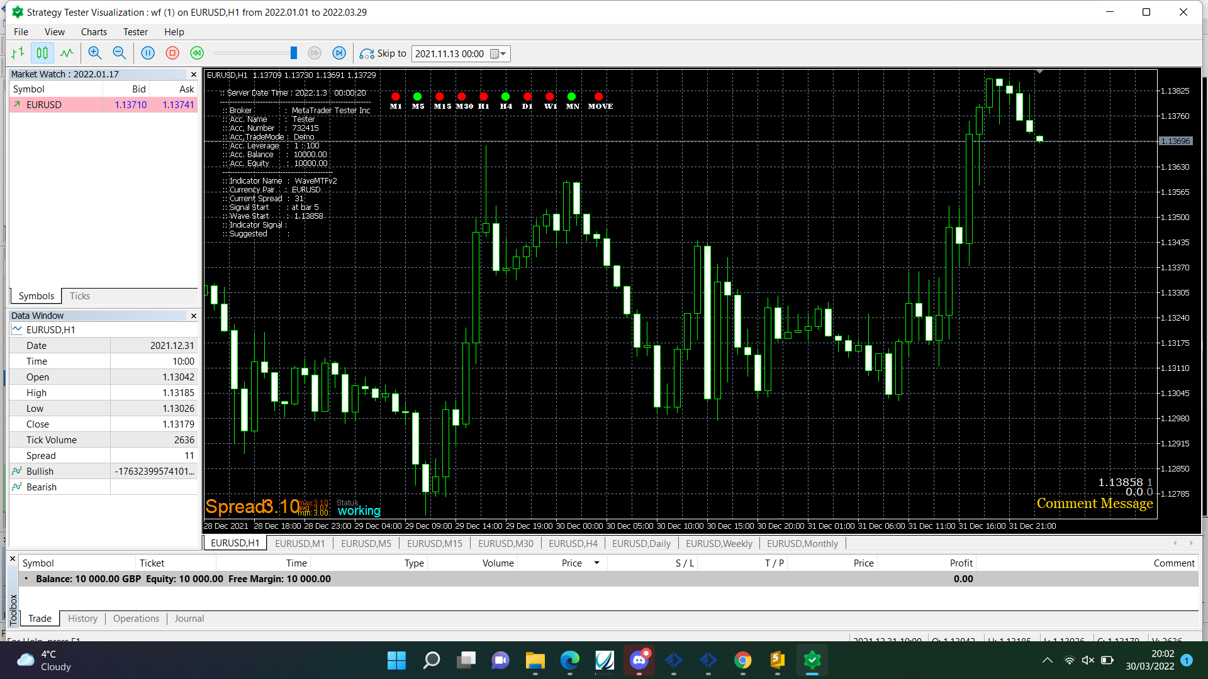This screenshot has height=679, width=1208.
Task: Open the EURUSD,Weekly chart tab
Action: click(719, 543)
